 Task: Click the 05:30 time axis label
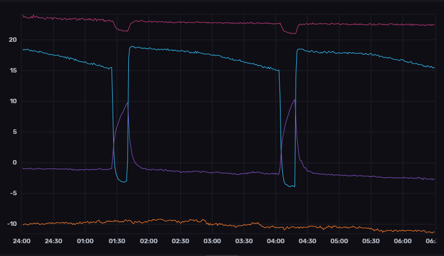point(371,241)
